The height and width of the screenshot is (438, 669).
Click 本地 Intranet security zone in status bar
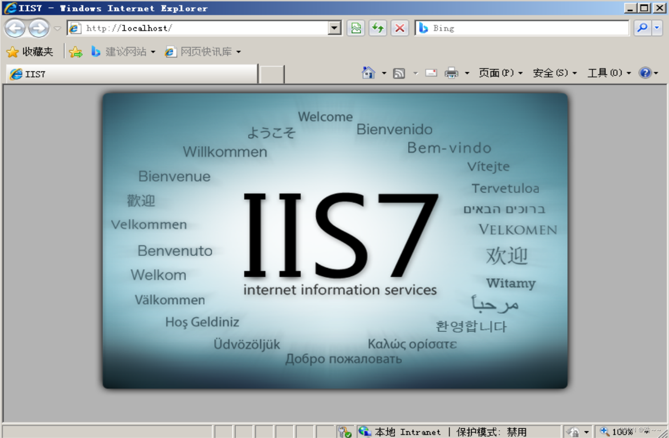pyautogui.click(x=400, y=432)
